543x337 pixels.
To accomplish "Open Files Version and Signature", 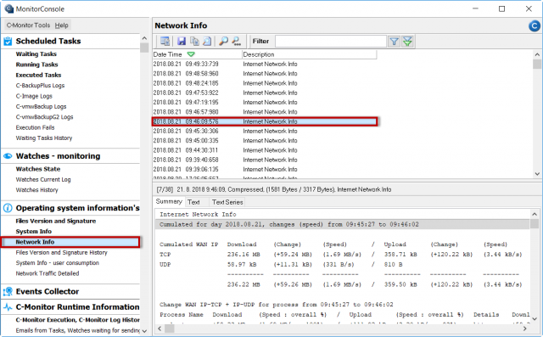I will click(56, 221).
